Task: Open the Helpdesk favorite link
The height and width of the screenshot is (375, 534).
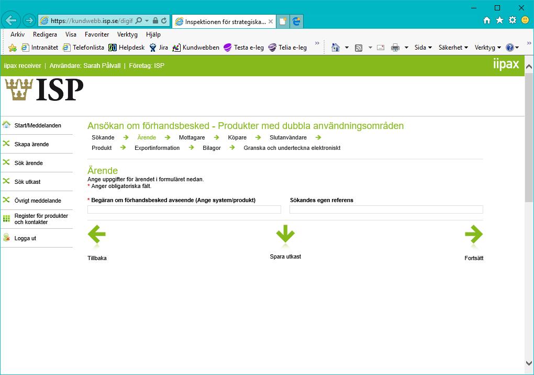Action: pyautogui.click(x=126, y=48)
